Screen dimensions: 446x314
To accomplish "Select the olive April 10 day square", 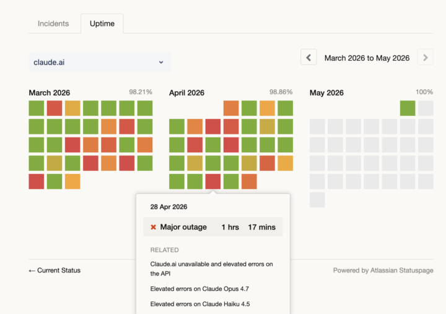I will click(x=267, y=126).
